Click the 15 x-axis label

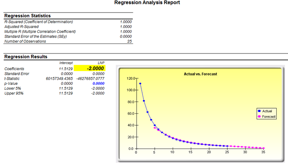190,152
